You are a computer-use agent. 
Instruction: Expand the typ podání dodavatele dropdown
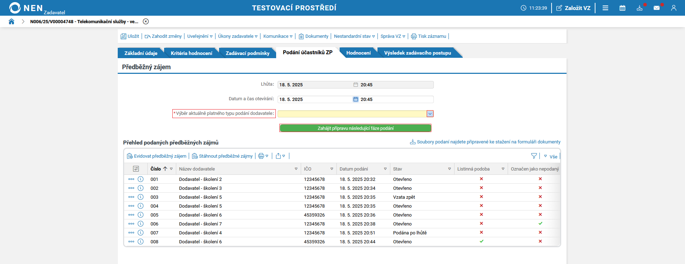pyautogui.click(x=430, y=114)
